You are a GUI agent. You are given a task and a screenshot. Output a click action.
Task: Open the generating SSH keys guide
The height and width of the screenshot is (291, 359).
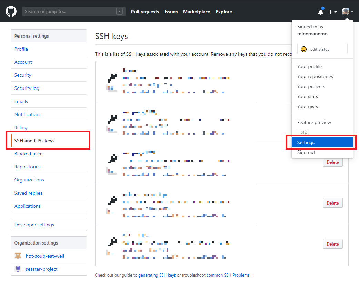(x=157, y=275)
